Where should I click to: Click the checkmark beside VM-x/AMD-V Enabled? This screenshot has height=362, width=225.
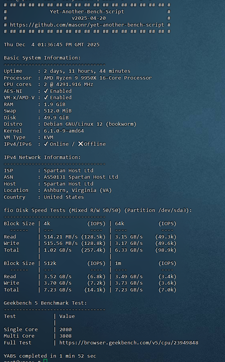46,97
